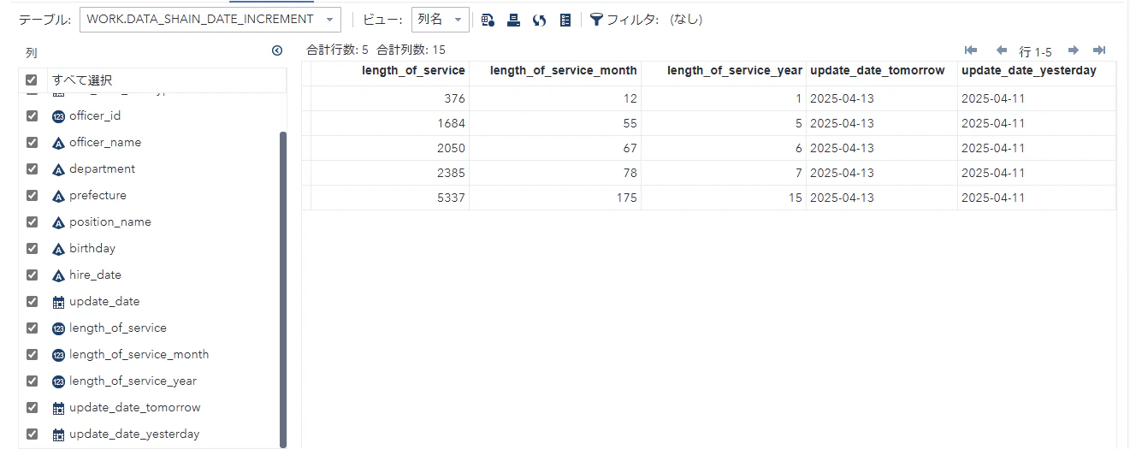Uncheck the position_name column checkbox

pos(32,222)
